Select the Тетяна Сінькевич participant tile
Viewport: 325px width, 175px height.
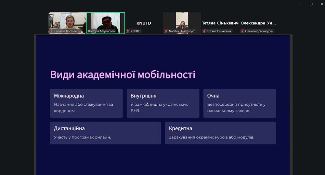pos(220,23)
